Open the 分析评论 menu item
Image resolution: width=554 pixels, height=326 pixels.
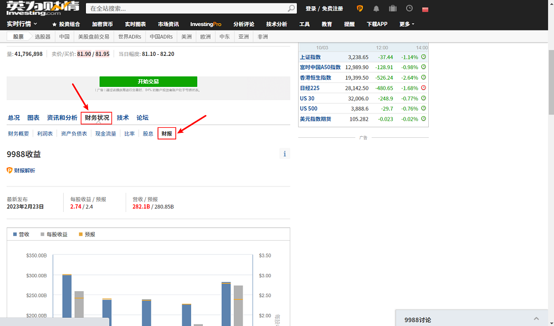[x=244, y=24]
